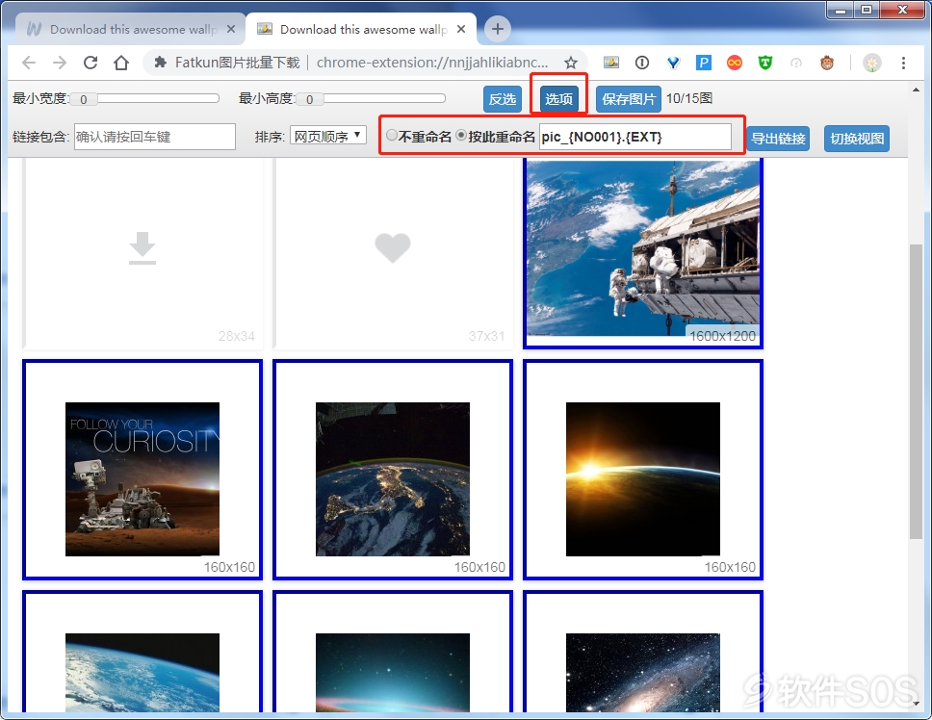This screenshot has height=720, width=932.
Task: Open the browser profile avatar
Action: (872, 63)
